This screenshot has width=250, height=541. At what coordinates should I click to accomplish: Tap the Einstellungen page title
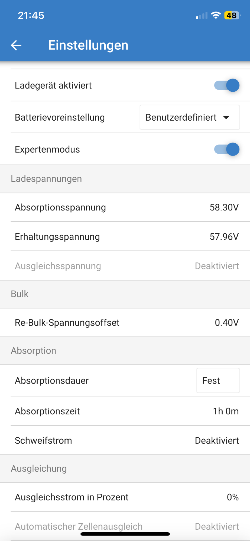point(88,45)
